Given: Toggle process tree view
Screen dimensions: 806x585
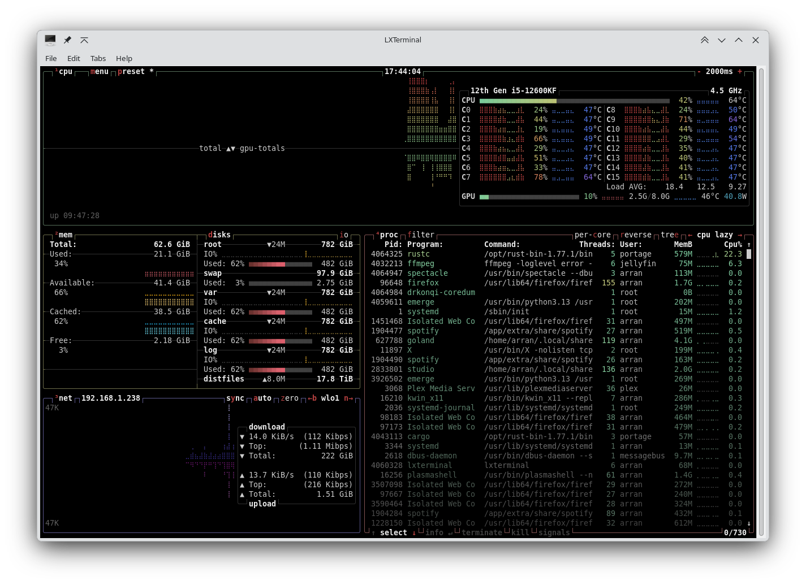Looking at the screenshot, I should (x=670, y=235).
